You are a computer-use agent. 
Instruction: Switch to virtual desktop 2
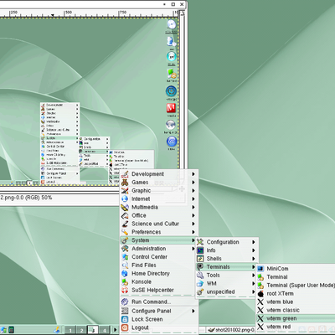[81, 331]
